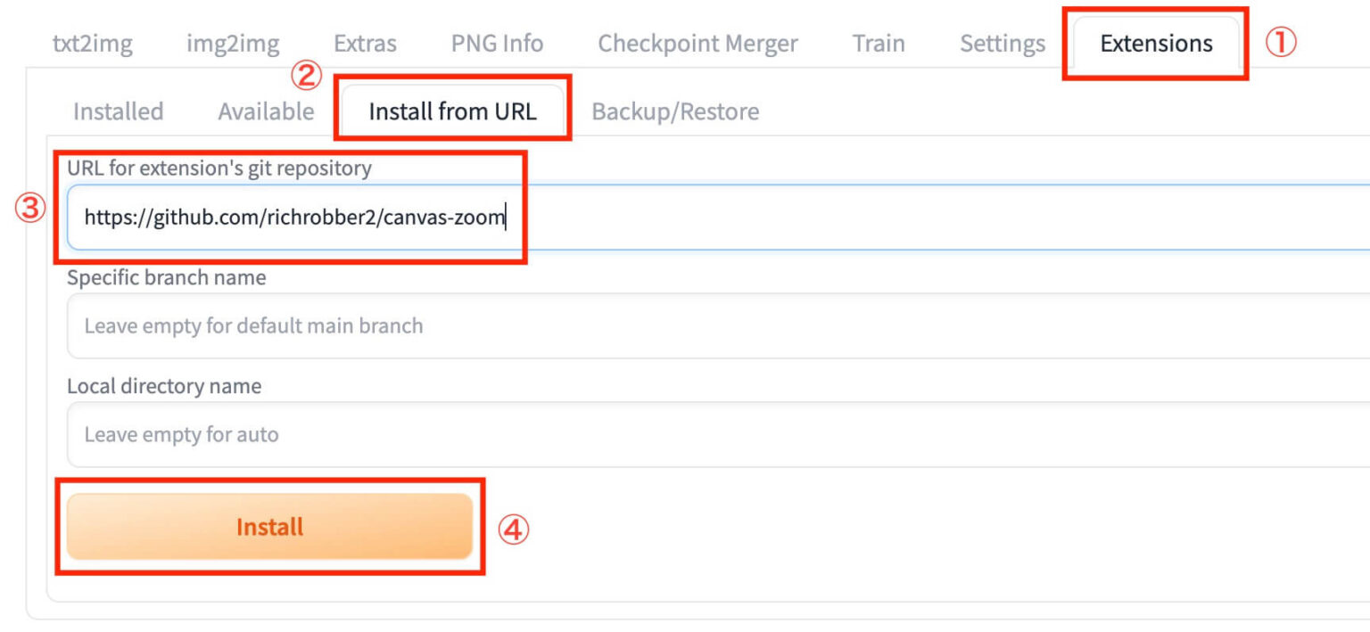Viewport: 1370px width, 632px height.
Task: Open the txt2img tab
Action: (93, 43)
